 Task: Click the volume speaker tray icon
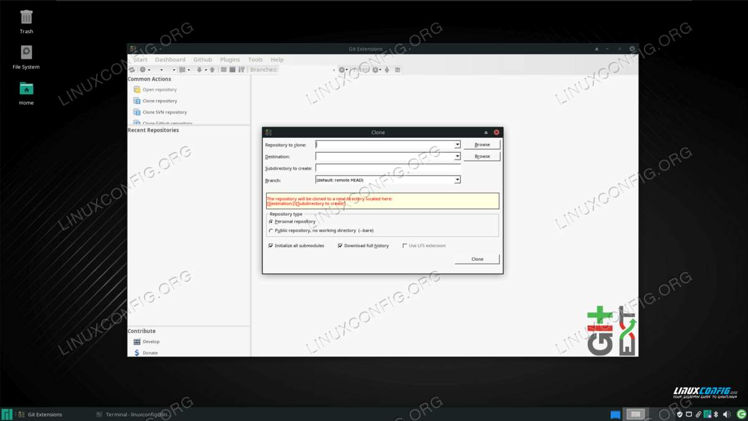(x=727, y=414)
